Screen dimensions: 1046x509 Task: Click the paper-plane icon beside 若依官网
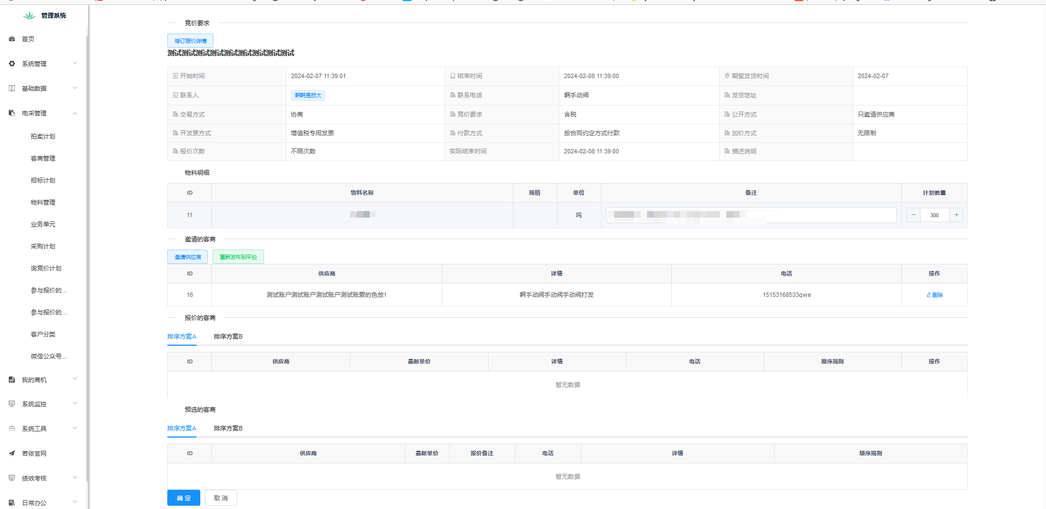pyautogui.click(x=12, y=453)
